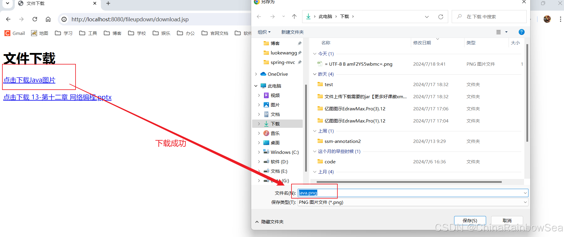This screenshot has width=564, height=237.
Task: Open the help icon in the Save dialog
Action: 522,32
